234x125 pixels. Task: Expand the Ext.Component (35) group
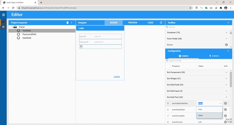[x=226, y=72]
